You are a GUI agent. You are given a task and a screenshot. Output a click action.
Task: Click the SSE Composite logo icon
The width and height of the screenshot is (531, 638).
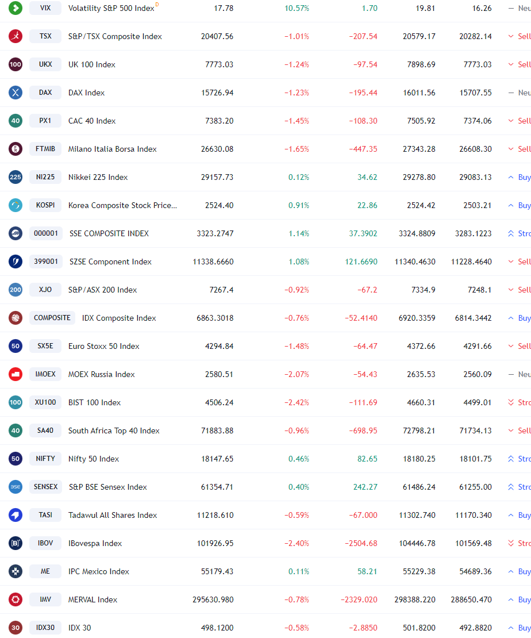(16, 233)
